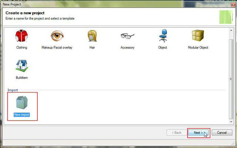
Task: Click the highlighted New import label
Action: [x=22, y=115]
